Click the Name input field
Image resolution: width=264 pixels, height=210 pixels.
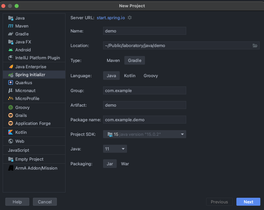pyautogui.click(x=144, y=31)
